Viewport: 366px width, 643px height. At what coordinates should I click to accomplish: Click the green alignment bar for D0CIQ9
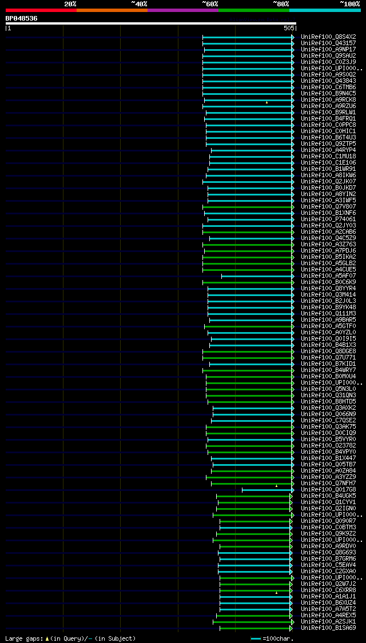pyautogui.click(x=250, y=433)
